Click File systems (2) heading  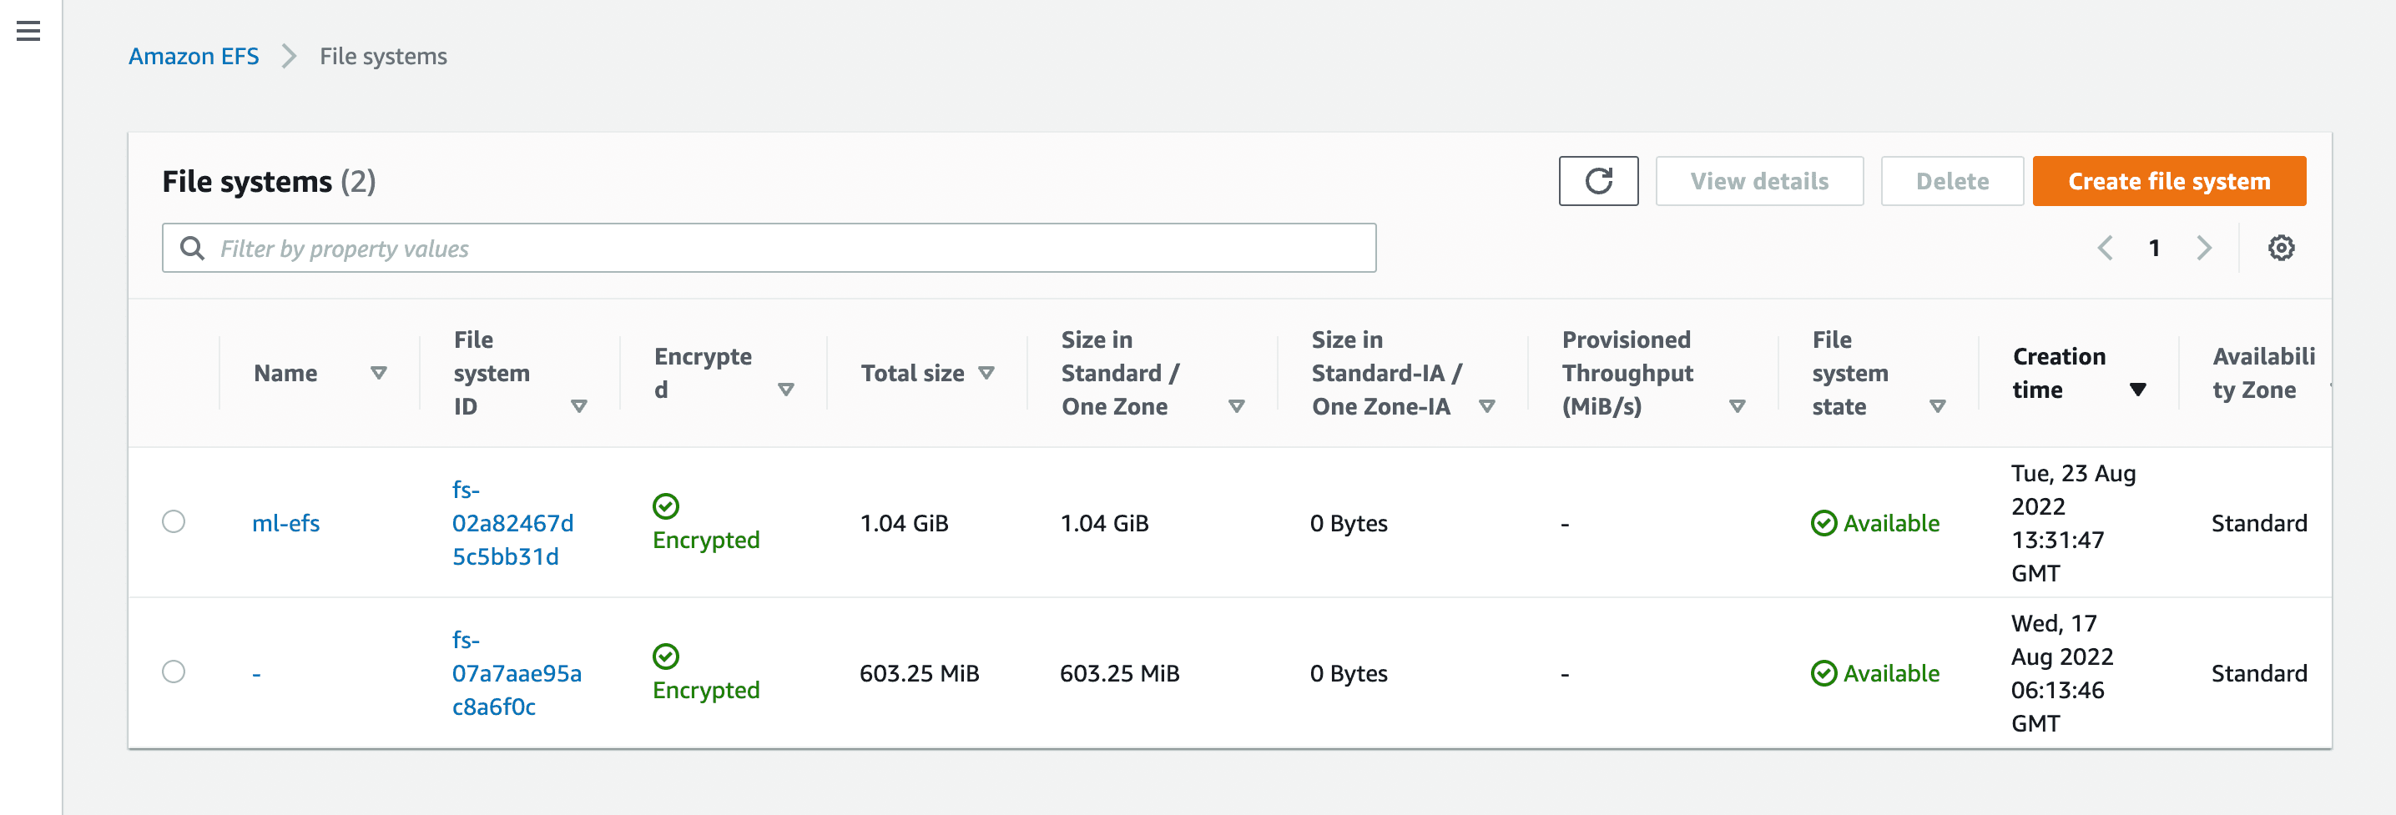269,181
